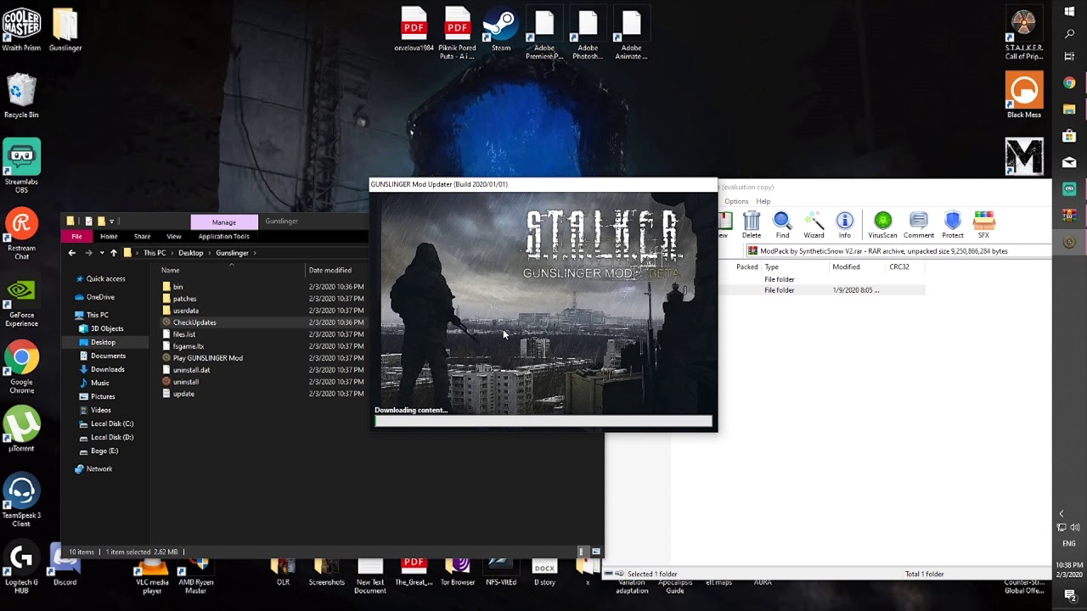Select the patches folder in Explorer
The image size is (1087, 611).
pos(184,299)
